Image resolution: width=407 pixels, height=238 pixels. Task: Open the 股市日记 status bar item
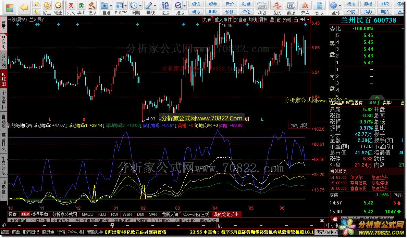click(31, 232)
